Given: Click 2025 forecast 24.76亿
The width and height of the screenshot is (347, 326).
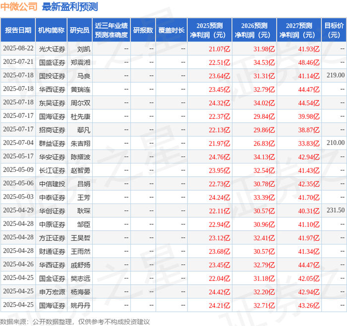Looking at the screenshot, I should (219, 157).
